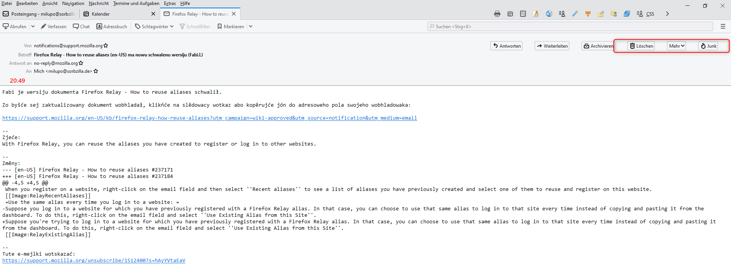This screenshot has height=269, width=731.
Task: Click the Schnellfilter button
Action: [195, 26]
